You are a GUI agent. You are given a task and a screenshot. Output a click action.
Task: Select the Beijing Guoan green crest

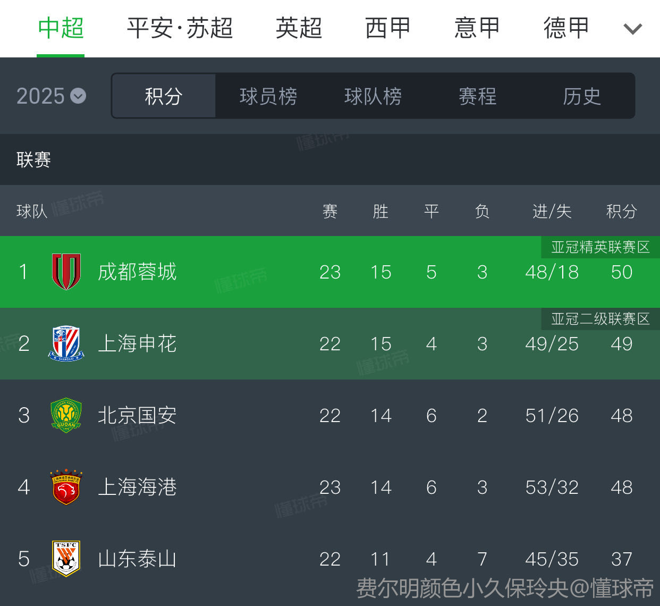click(66, 415)
